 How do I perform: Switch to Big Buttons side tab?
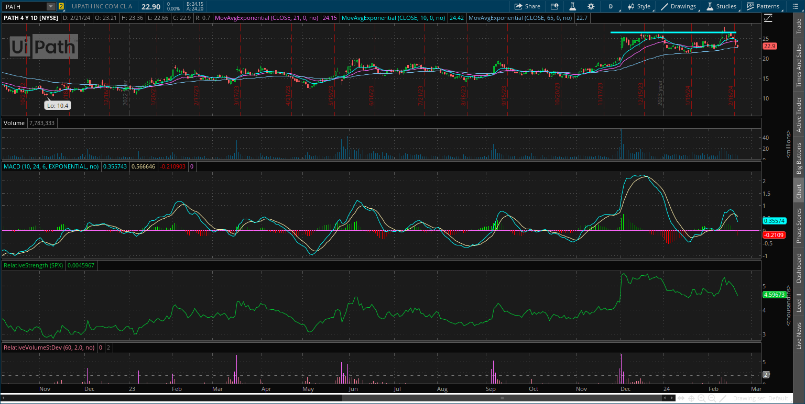tap(799, 158)
